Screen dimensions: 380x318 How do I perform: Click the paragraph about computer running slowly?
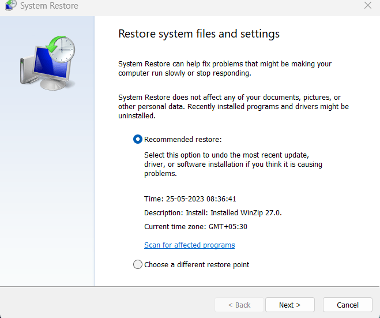pyautogui.click(x=225, y=69)
